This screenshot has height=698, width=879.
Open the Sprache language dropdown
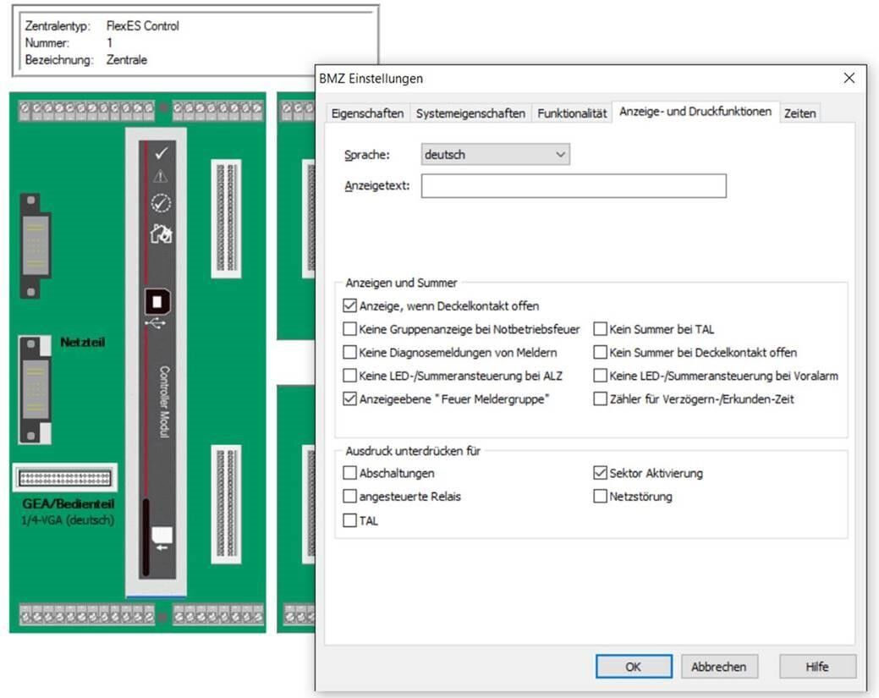click(x=496, y=154)
